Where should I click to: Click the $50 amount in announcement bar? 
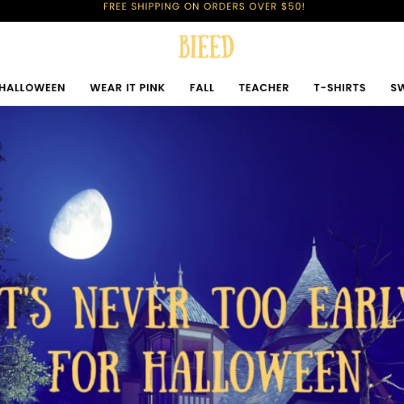tap(291, 6)
